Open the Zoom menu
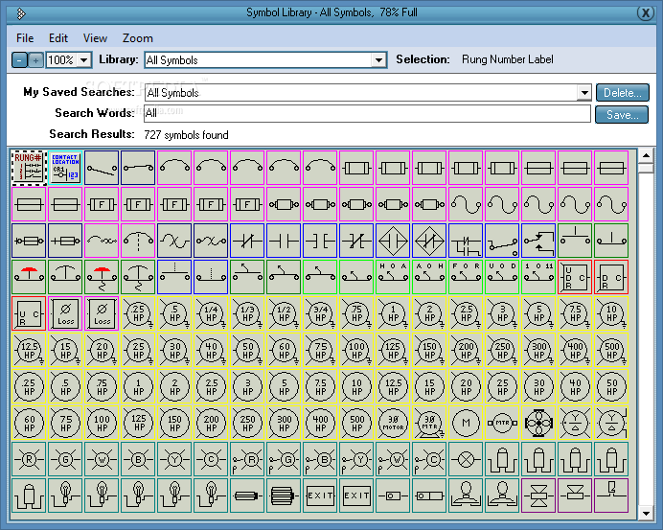 point(137,38)
